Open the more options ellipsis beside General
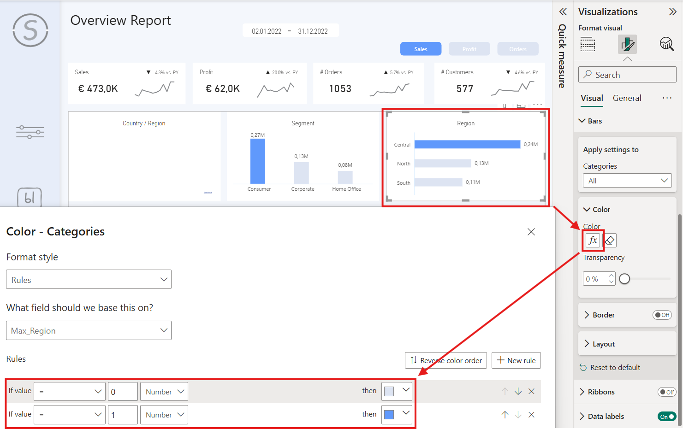 tap(667, 98)
